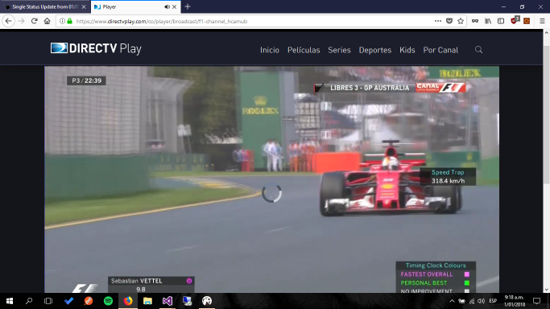Show site information icon in address bar
The height and width of the screenshot is (309, 550).
62,21
